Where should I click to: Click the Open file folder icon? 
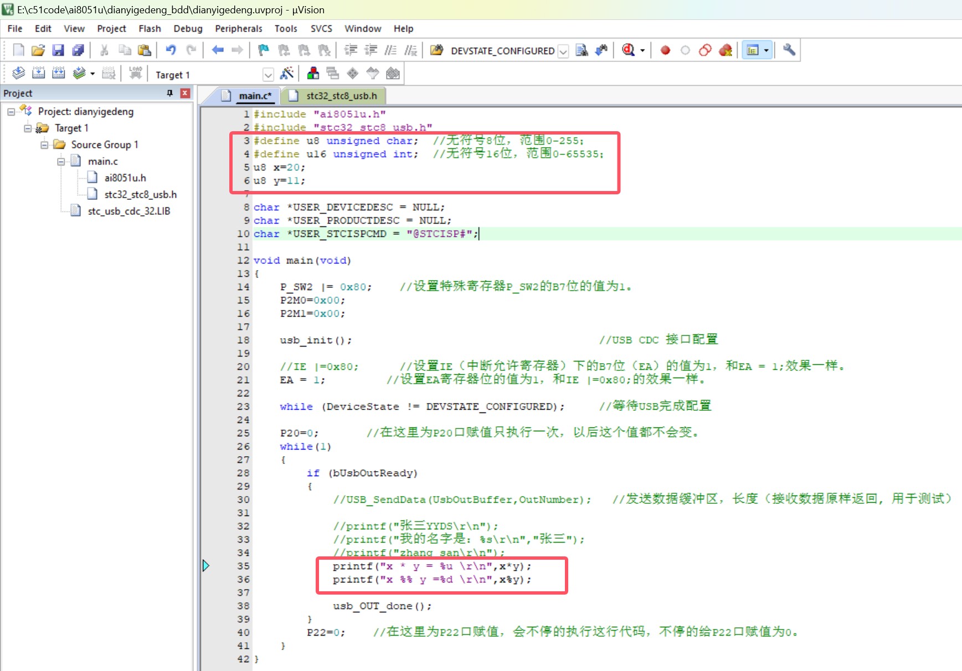(38, 50)
